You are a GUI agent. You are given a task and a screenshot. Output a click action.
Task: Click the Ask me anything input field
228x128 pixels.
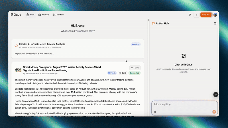tap(182, 104)
